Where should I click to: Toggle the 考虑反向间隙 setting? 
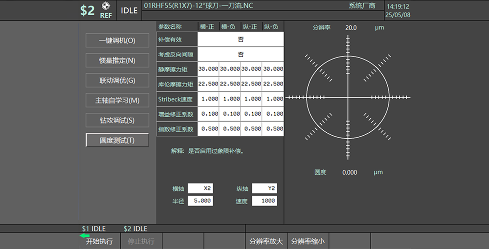click(x=241, y=54)
